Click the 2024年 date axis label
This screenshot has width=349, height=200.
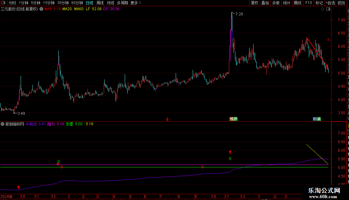[6, 196]
